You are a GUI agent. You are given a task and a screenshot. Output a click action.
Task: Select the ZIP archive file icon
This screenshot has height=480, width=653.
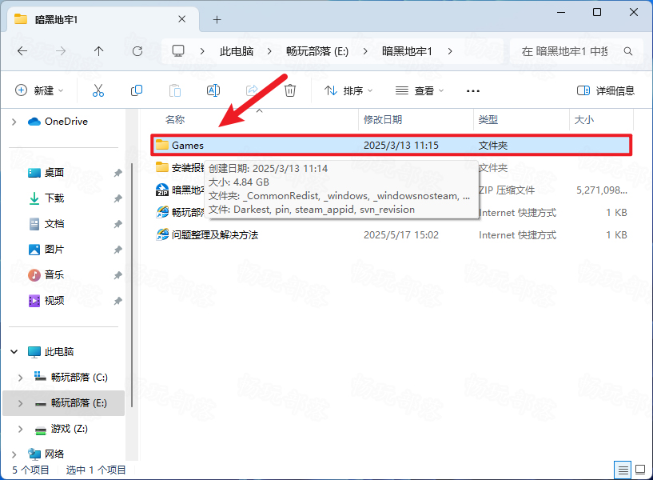pos(162,190)
